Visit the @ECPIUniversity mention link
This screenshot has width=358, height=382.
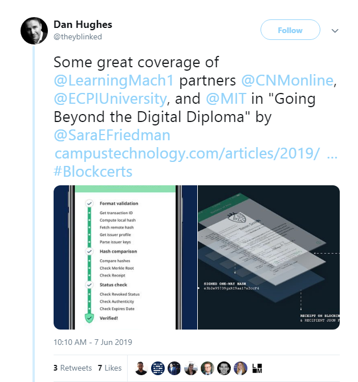click(111, 99)
